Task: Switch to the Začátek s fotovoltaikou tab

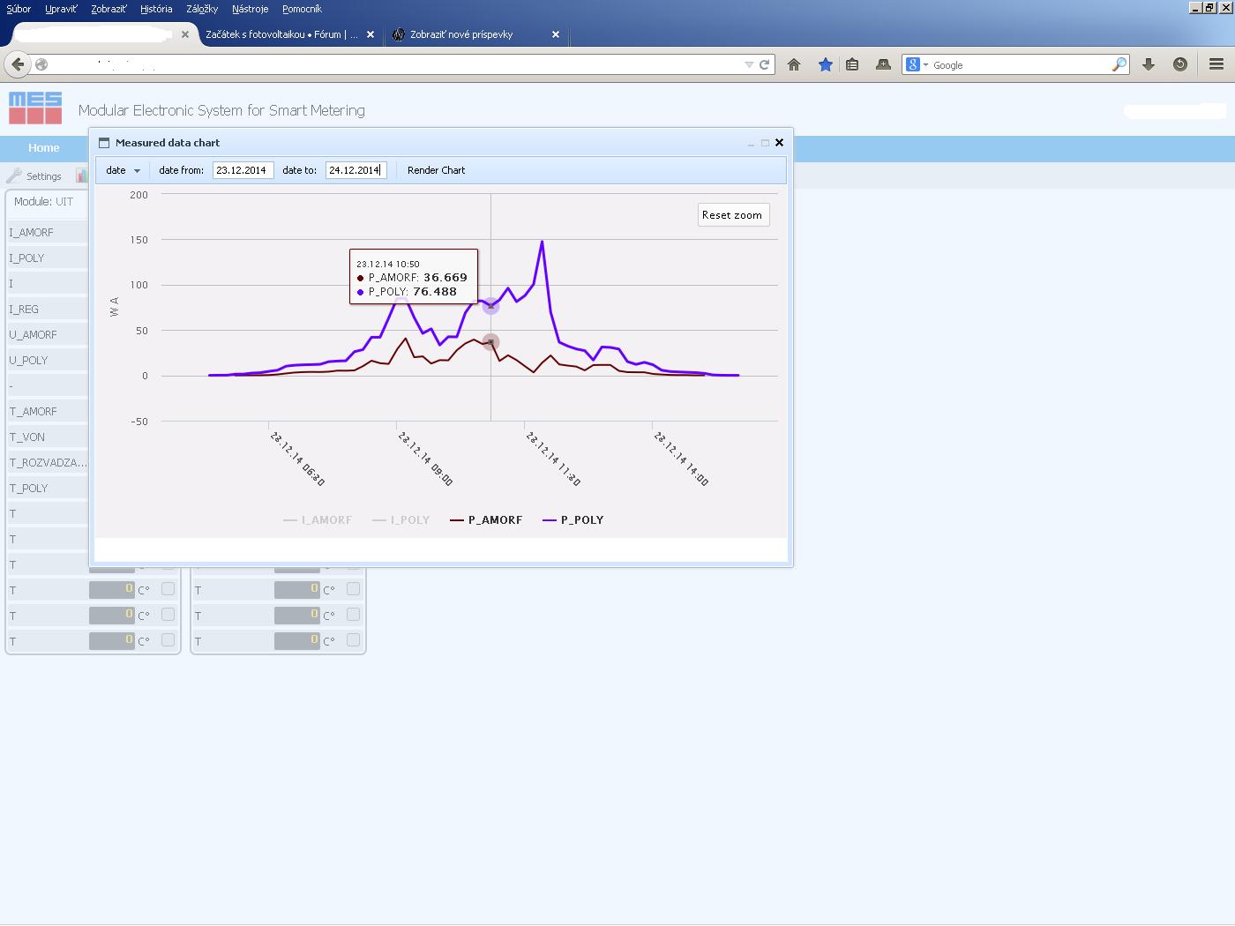Action: pos(281,34)
